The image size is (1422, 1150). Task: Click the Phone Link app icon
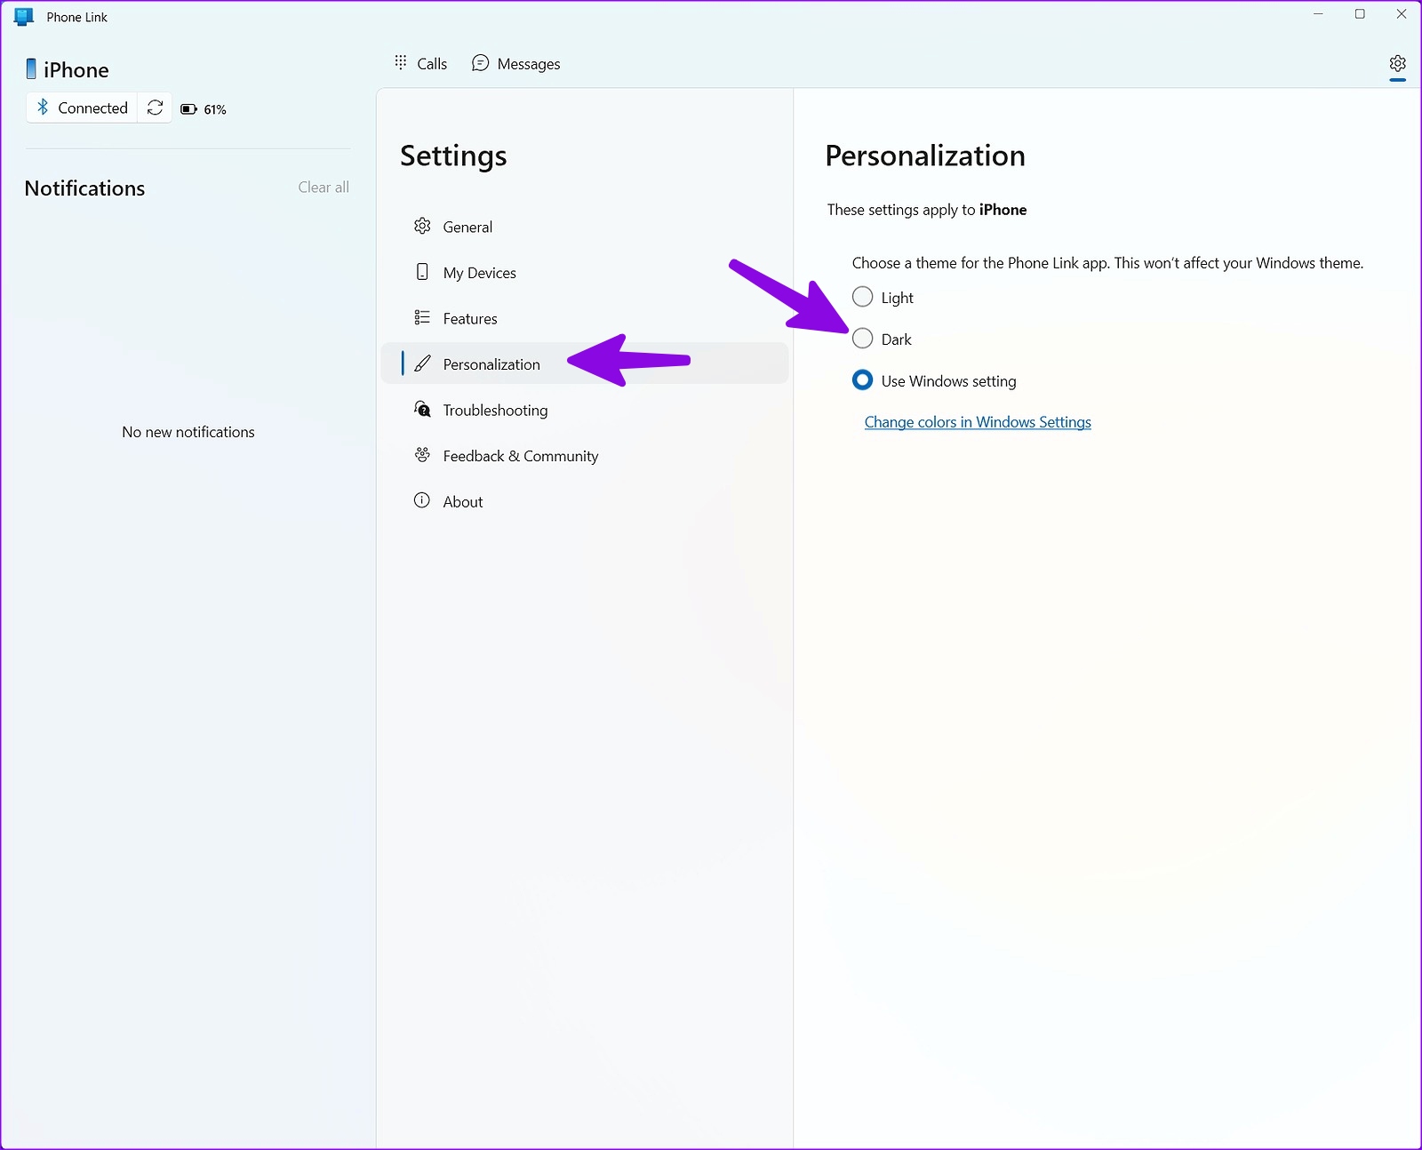click(24, 17)
